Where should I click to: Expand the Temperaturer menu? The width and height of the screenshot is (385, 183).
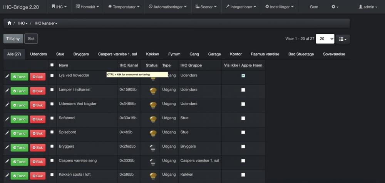pos(125,7)
